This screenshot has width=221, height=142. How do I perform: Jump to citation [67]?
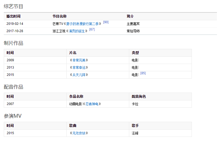tap(92, 29)
